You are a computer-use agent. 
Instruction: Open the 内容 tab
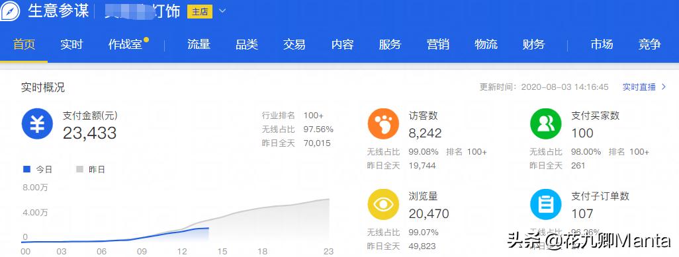343,44
